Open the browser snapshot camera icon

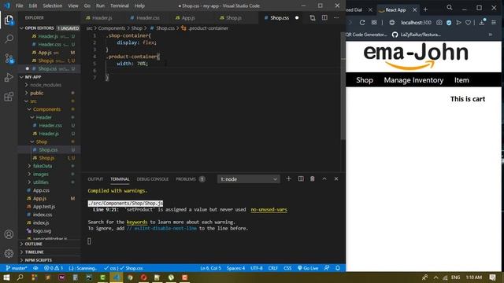click(x=439, y=23)
